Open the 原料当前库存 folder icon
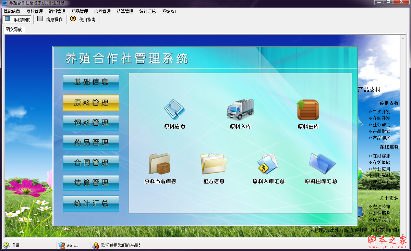411x251 pixels. 160,164
